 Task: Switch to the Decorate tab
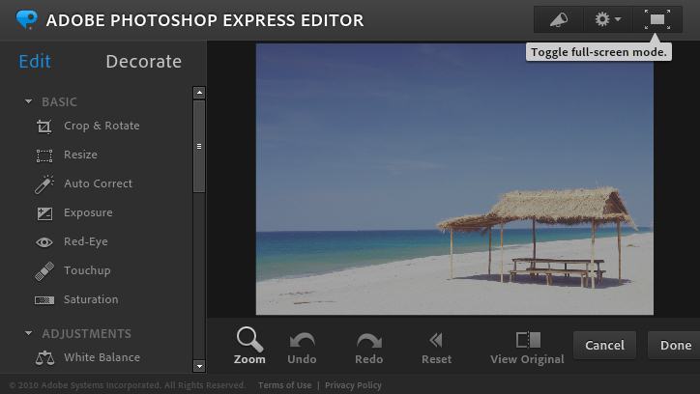click(144, 62)
